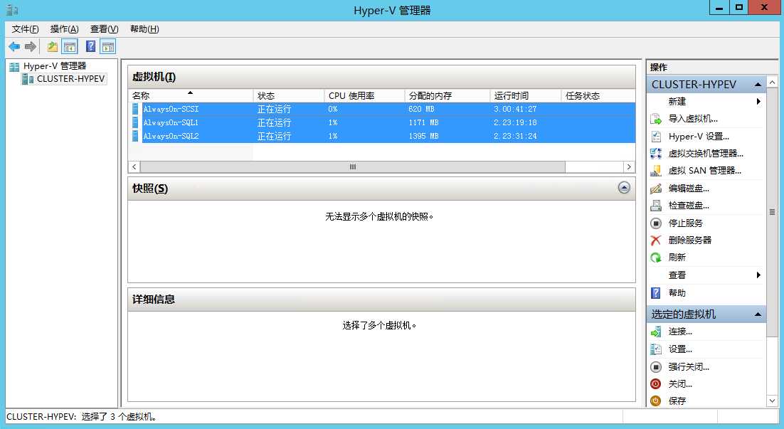This screenshot has height=429, width=784.
Task: Open the 查看(V) menu
Action: coord(104,29)
